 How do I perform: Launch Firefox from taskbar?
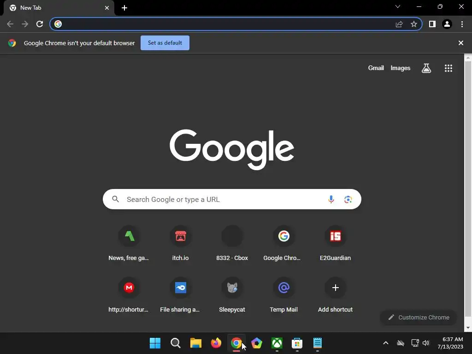216,343
